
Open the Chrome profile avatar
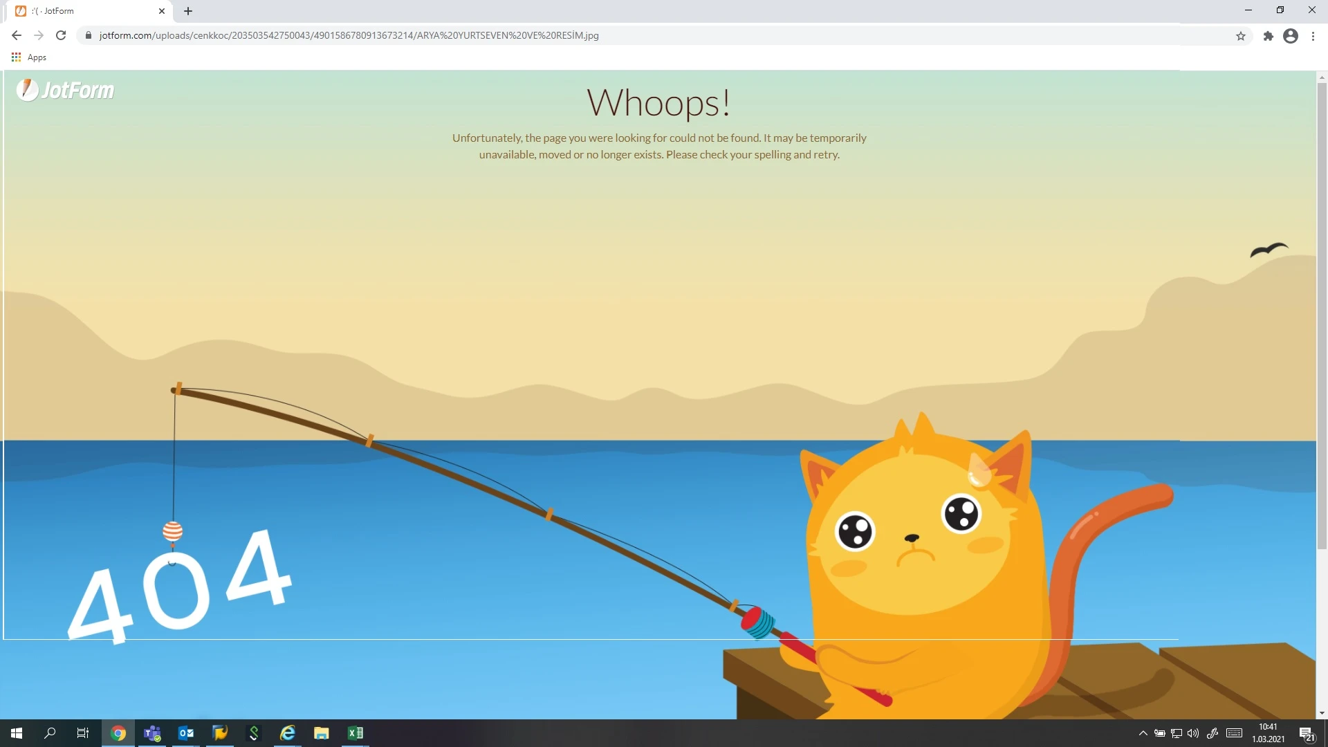point(1291,35)
